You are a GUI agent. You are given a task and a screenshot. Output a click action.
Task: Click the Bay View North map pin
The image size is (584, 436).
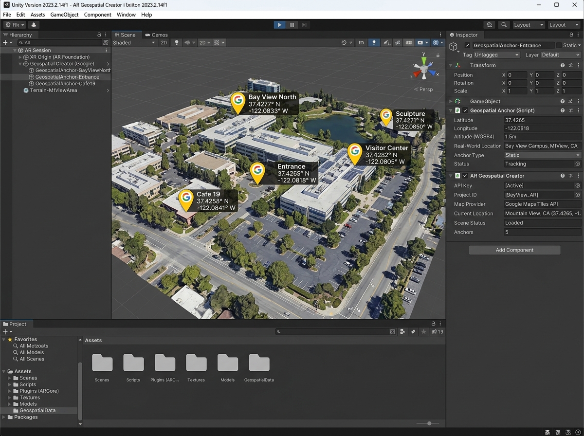237,102
